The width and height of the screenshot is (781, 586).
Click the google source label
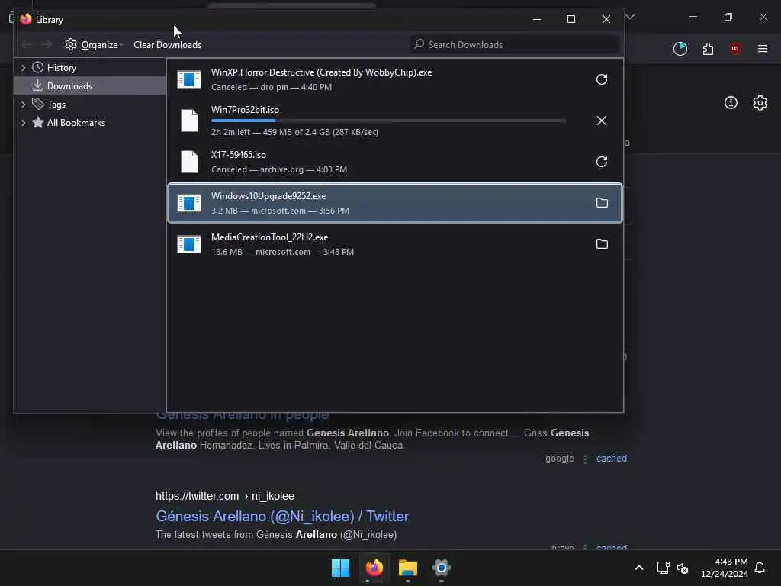[559, 459]
